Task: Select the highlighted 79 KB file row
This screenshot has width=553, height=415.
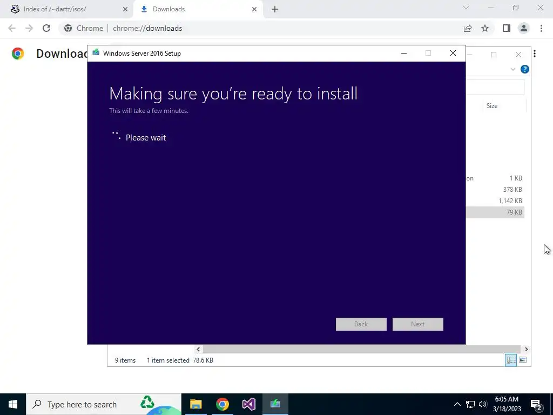Action: (495, 212)
